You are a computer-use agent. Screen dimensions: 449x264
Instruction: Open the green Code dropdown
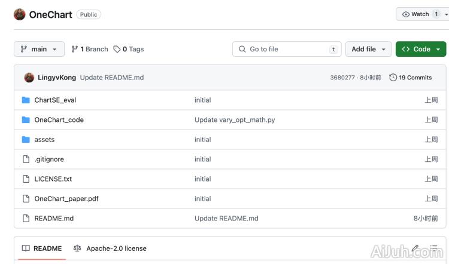click(x=421, y=49)
